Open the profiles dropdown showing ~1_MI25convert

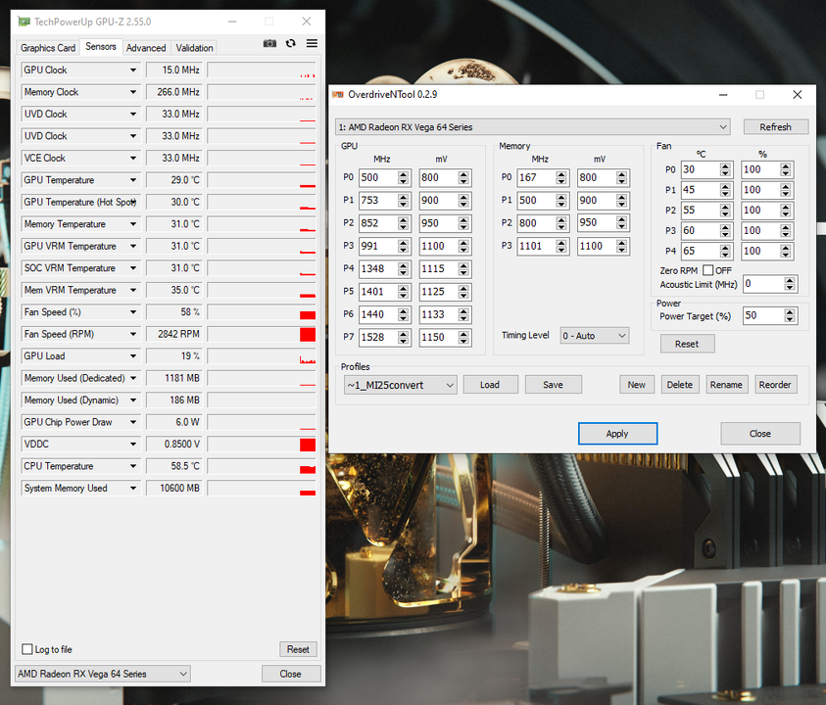(x=399, y=385)
